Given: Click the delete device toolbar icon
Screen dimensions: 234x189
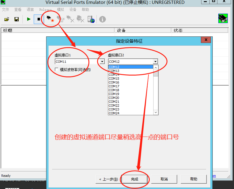Looking at the screenshot, I should coord(70,19).
